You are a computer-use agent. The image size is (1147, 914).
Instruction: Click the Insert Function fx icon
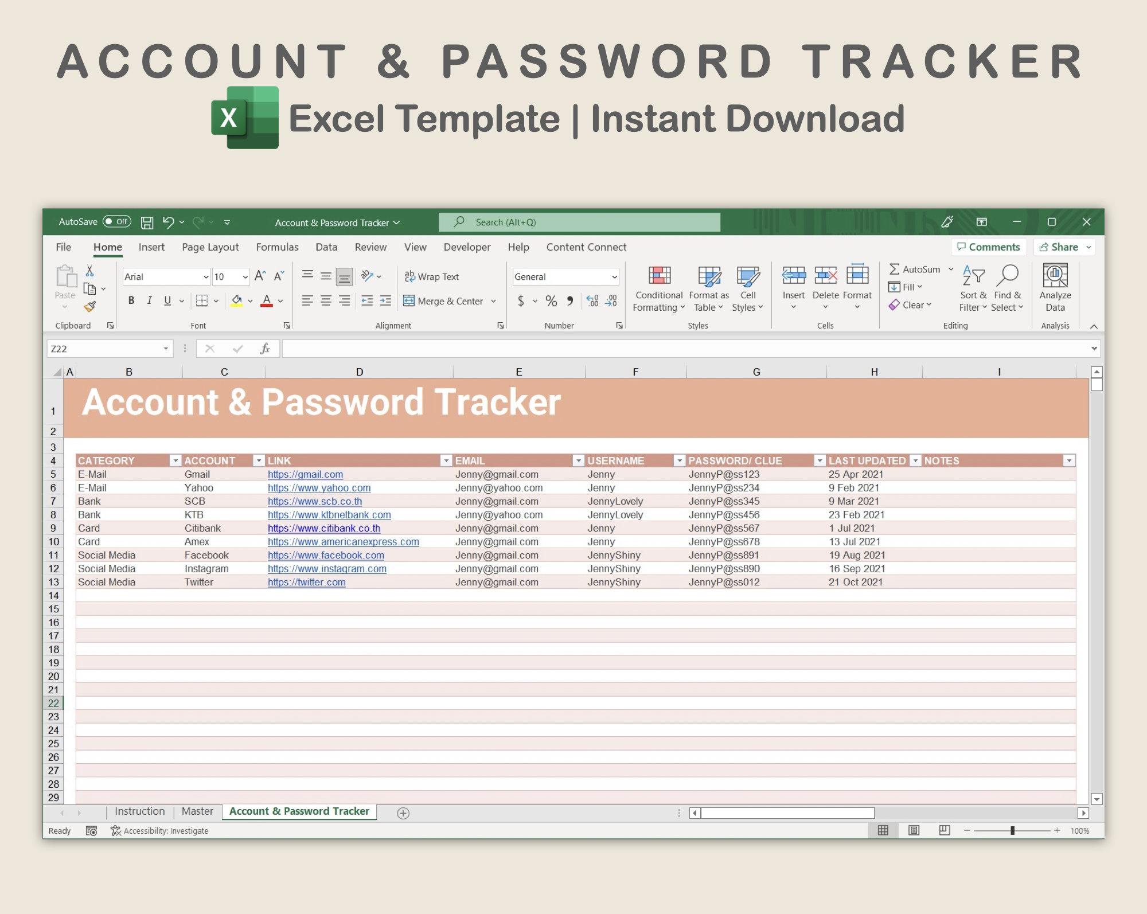pyautogui.click(x=264, y=349)
